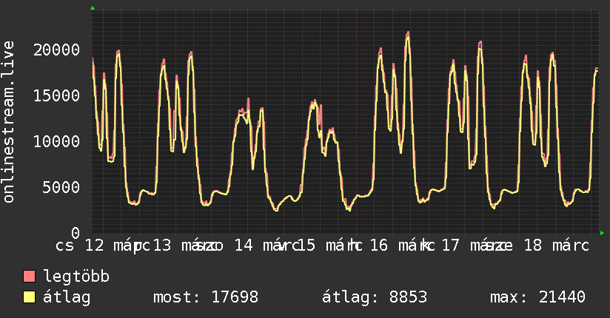Click the onlinestream.live vertical axis title
This screenshot has width=610, height=318.
[x=8, y=122]
